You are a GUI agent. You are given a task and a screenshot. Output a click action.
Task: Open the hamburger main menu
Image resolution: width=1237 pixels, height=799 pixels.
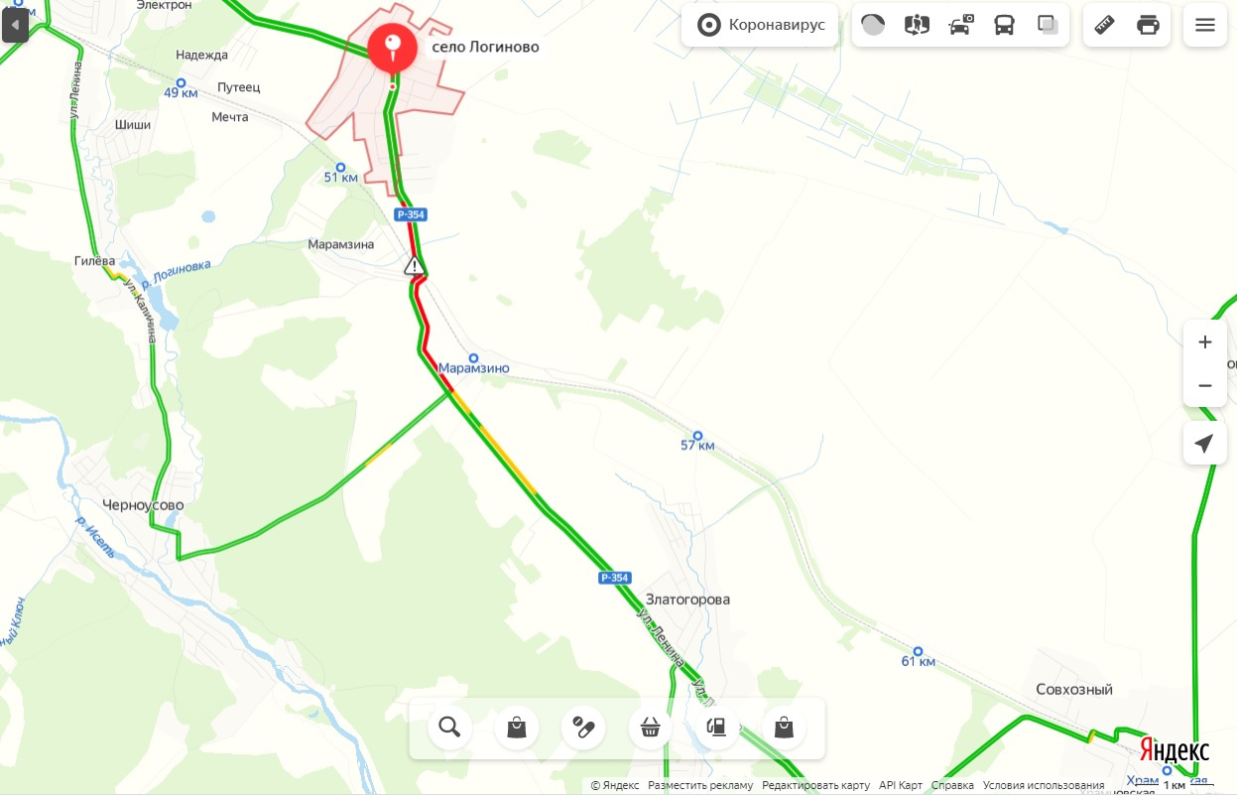1205,25
